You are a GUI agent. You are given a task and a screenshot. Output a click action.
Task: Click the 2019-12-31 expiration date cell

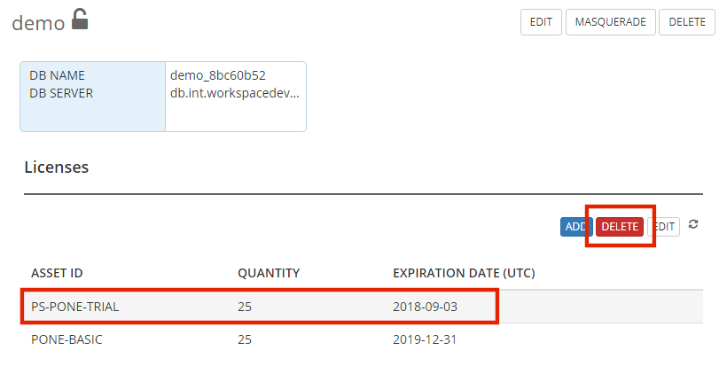point(425,339)
